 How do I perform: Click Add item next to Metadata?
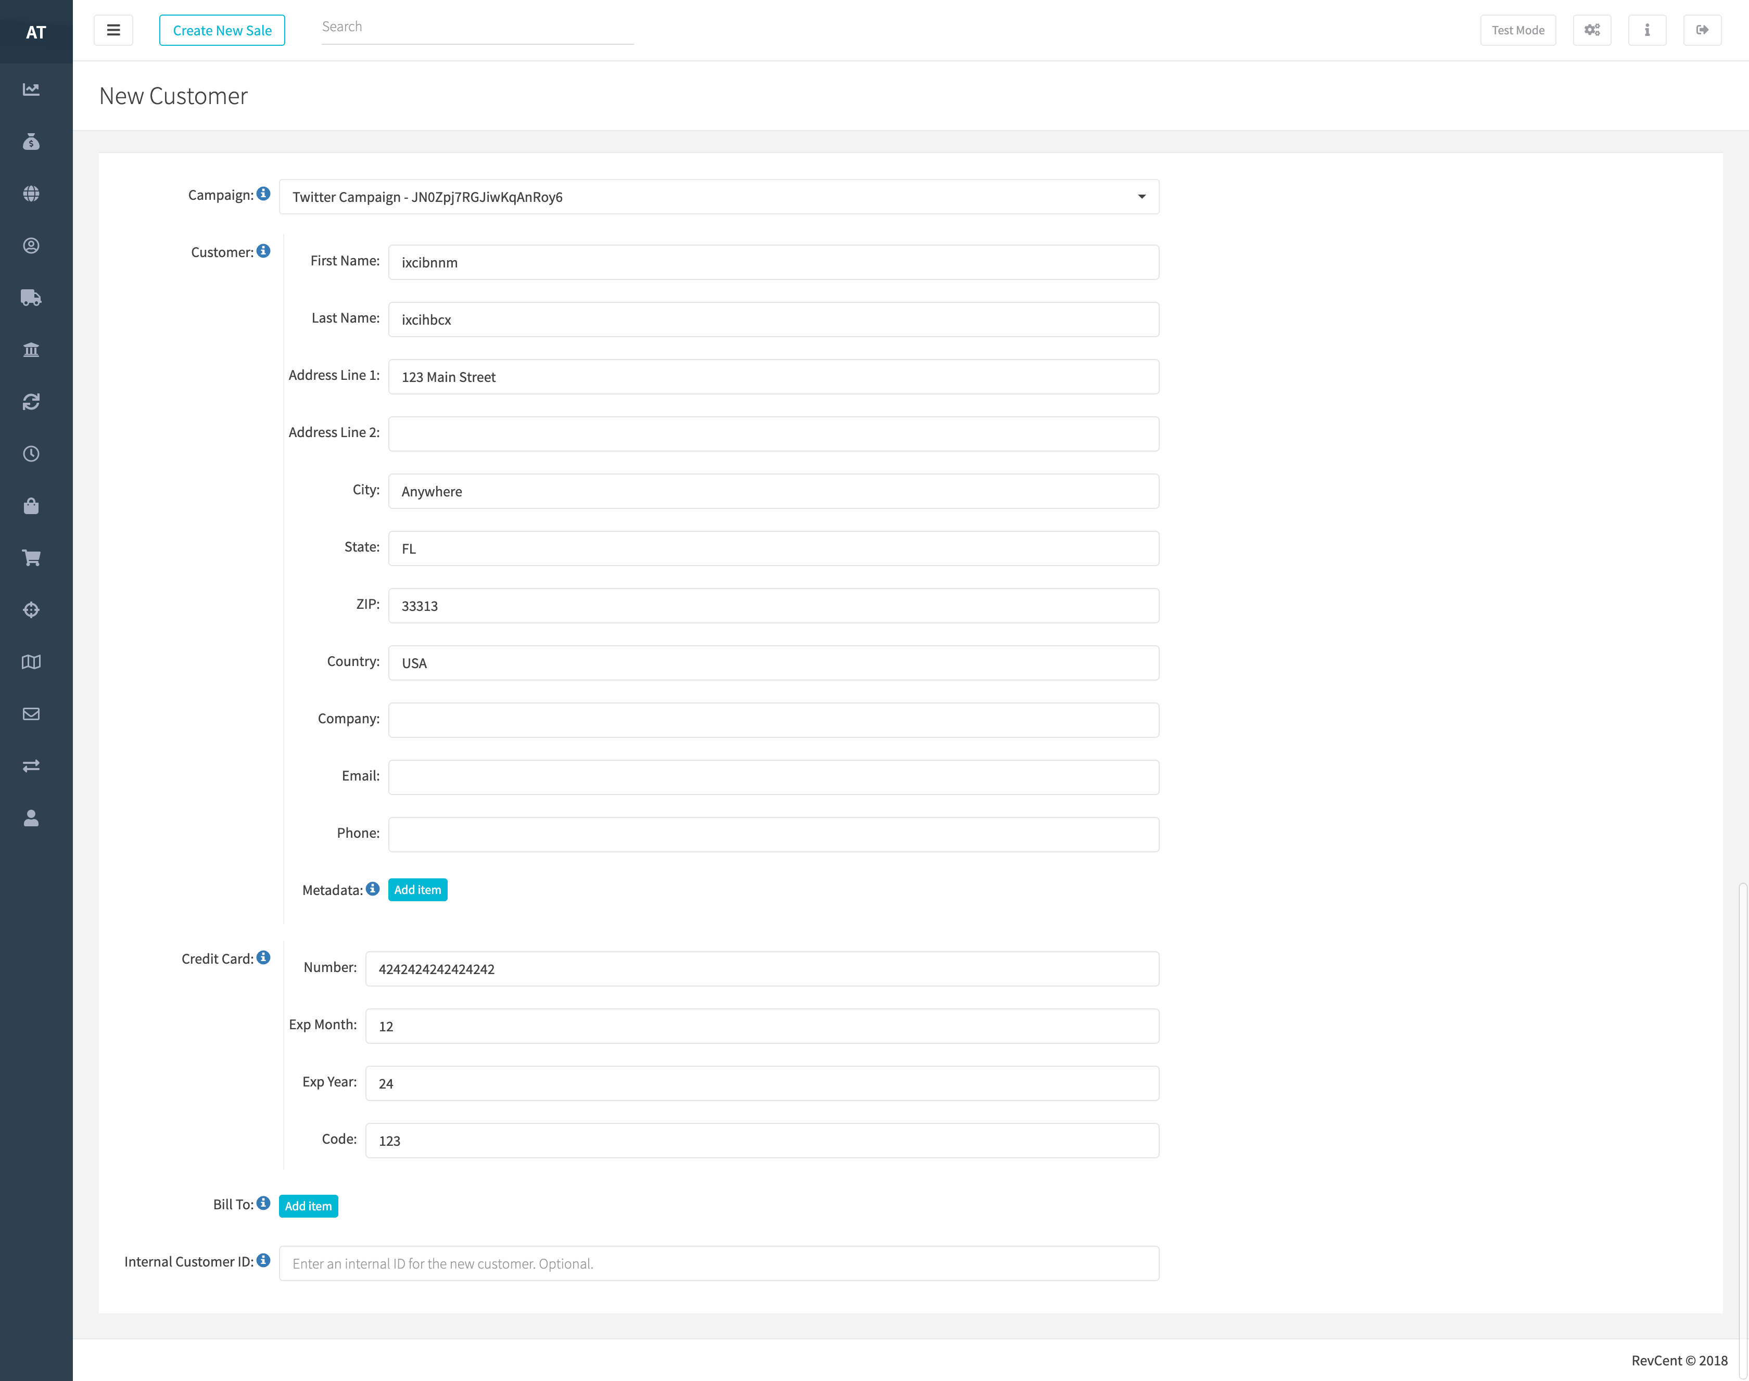pyautogui.click(x=417, y=889)
